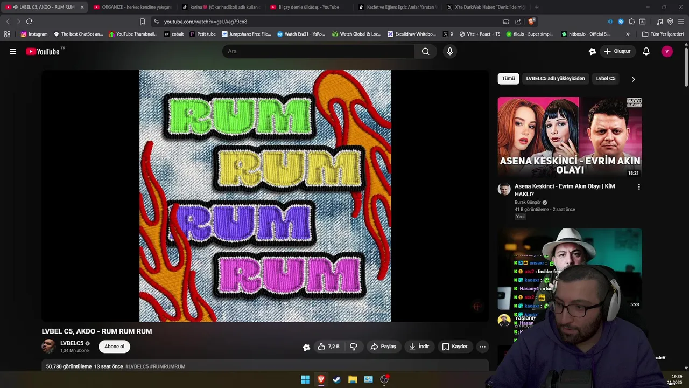This screenshot has height=388, width=689.
Task: Open the account avatar menu
Action: click(x=667, y=51)
